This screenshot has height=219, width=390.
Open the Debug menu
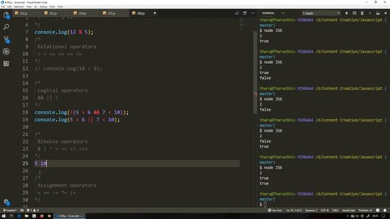pyautogui.click(x=43, y=7)
